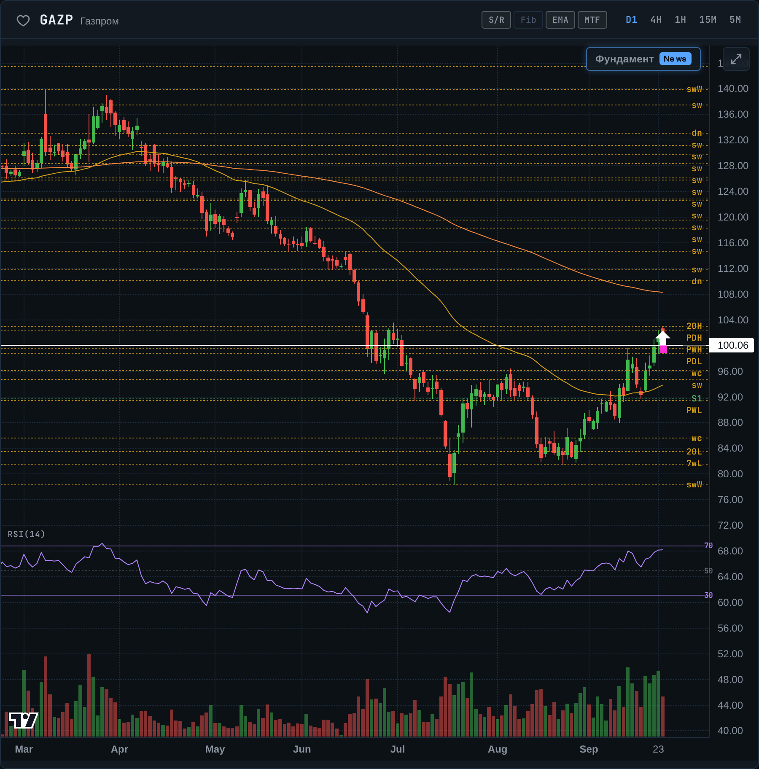Viewport: 759px width, 769px height.
Task: Click the May label on time axis
Action: [x=215, y=749]
